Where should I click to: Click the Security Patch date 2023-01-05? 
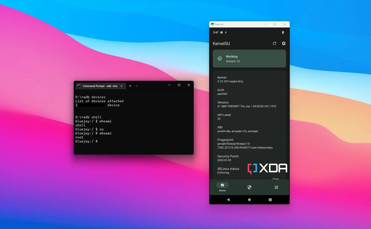pos(224,160)
